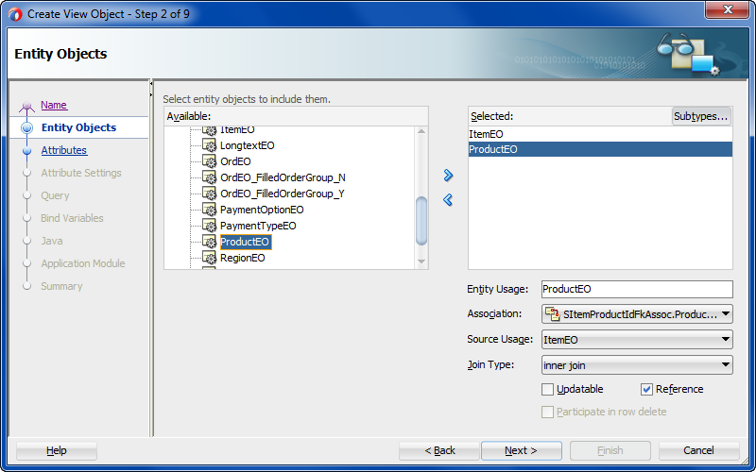Click the Attribute Settings step

point(81,173)
